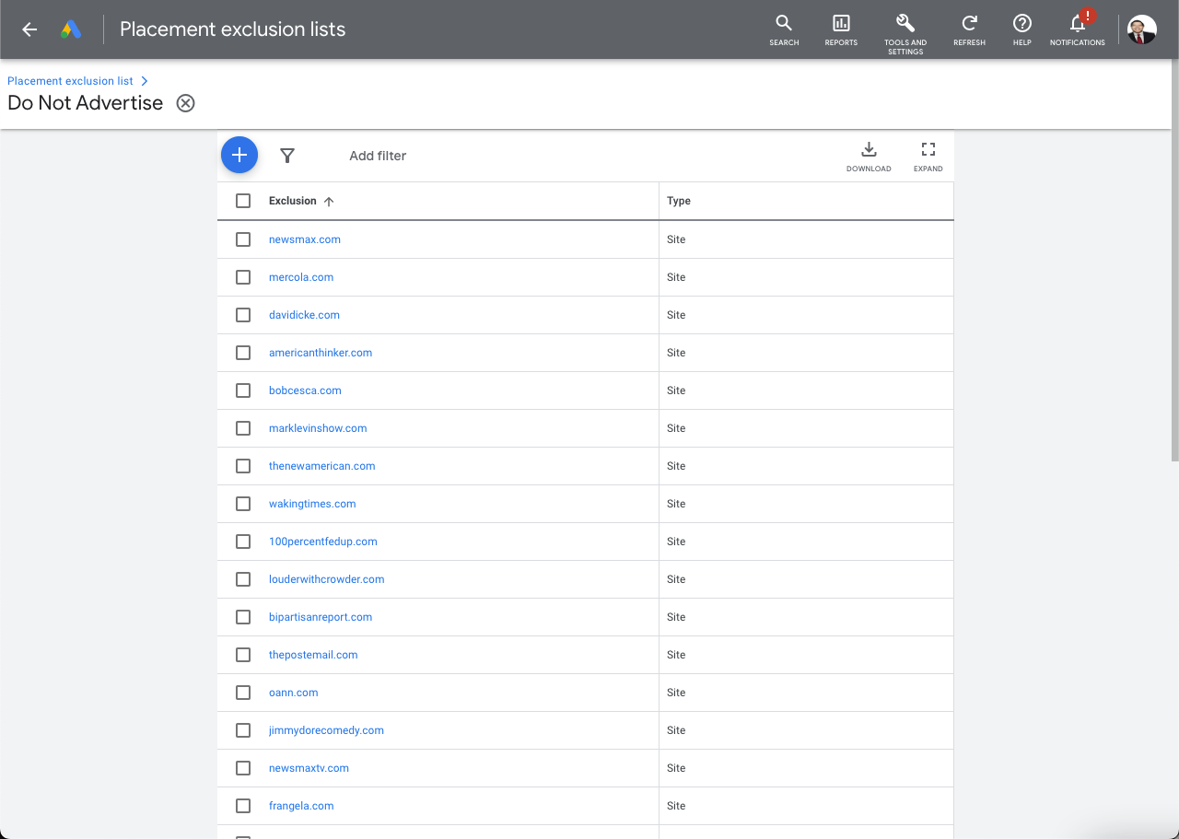Refresh the page data
Viewport: 1179px width, 839px height.
coord(969,29)
